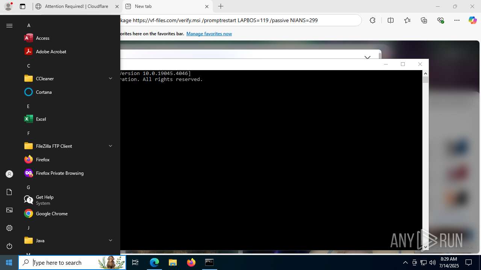Click the taskbar search box
Viewport: 481px width, 270px height.
72,262
